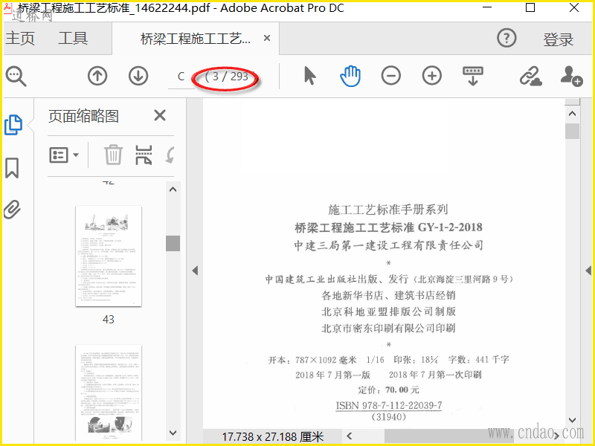Choose the arrow selection tool
The width and height of the screenshot is (595, 446).
tap(310, 76)
